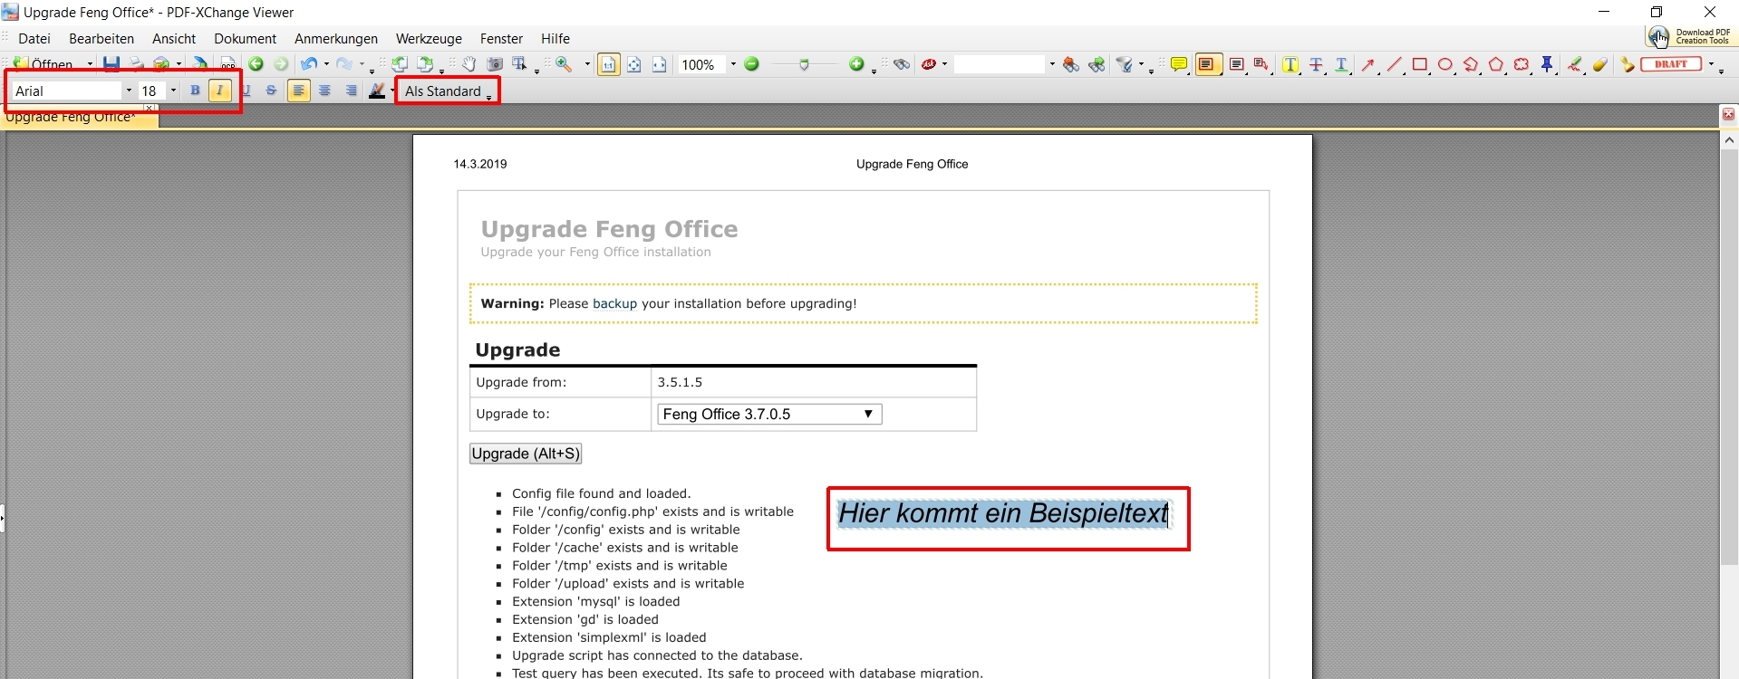
Task: Center align the text
Action: tap(324, 91)
